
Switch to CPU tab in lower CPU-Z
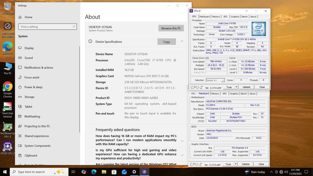(193, 93)
